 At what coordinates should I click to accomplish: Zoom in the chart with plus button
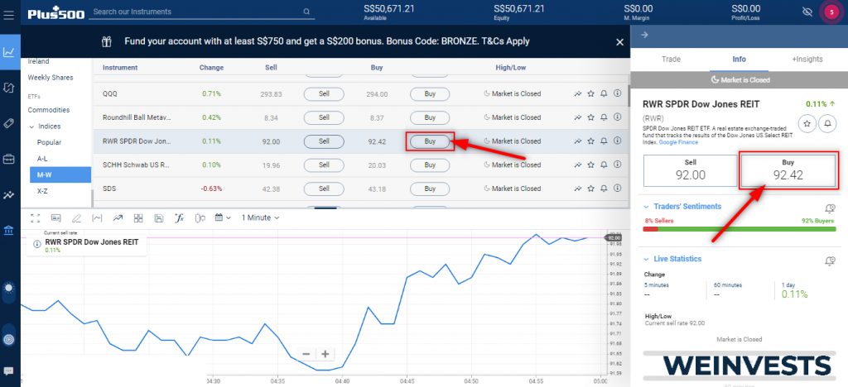tap(325, 354)
